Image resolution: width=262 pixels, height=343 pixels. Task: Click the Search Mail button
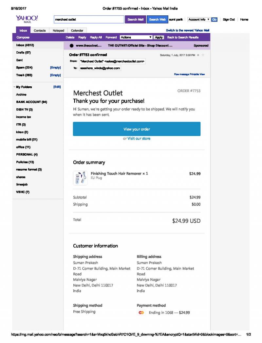click(135, 20)
